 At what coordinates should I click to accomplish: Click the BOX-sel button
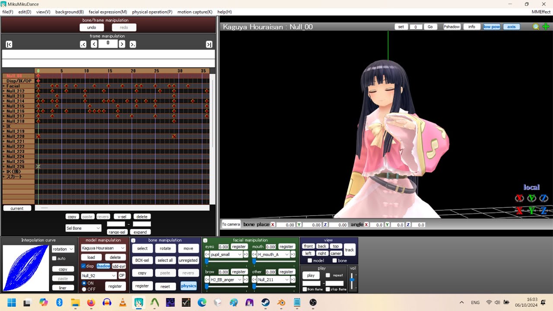point(142,260)
